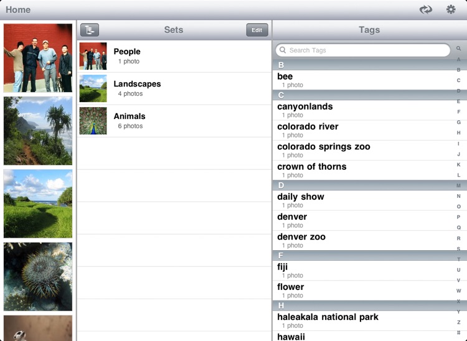Select the Landscapes set thumbnail

click(93, 88)
